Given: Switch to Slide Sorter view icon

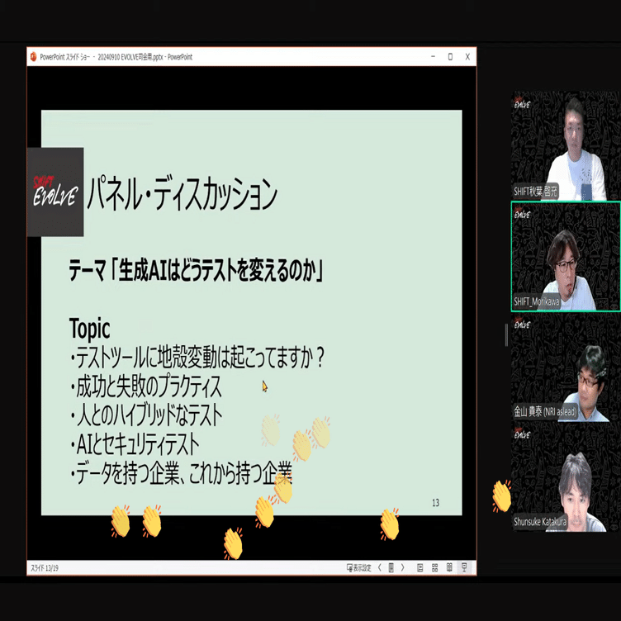Looking at the screenshot, I should 434,567.
